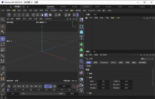Switch to Nodes layout tab

(x=142, y=7)
